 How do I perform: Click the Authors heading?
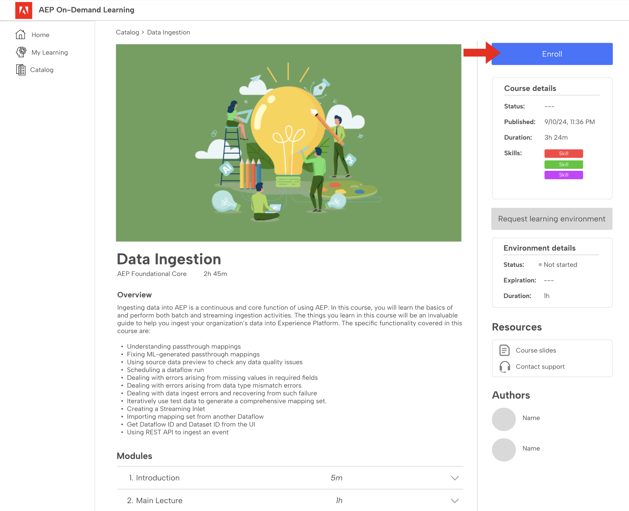point(511,395)
